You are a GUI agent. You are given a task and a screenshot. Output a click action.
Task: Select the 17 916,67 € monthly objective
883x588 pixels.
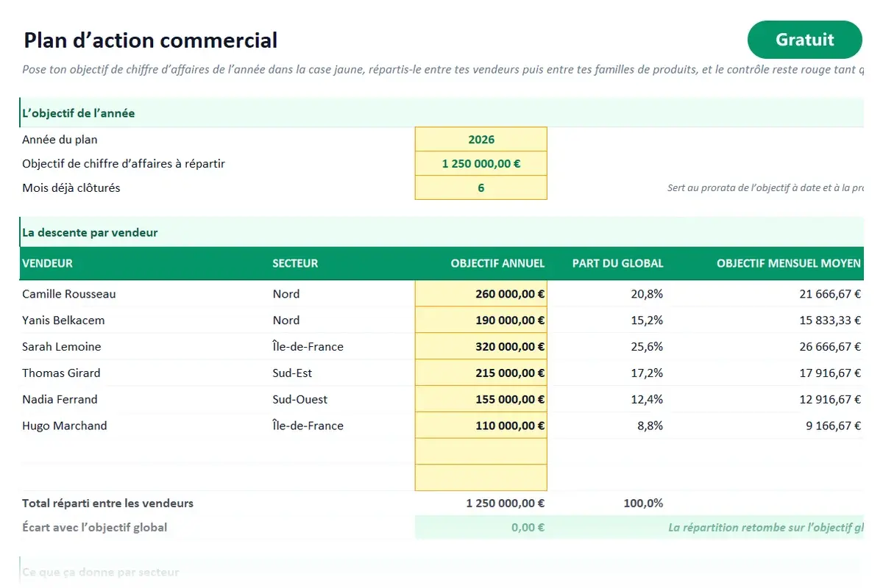pos(830,373)
